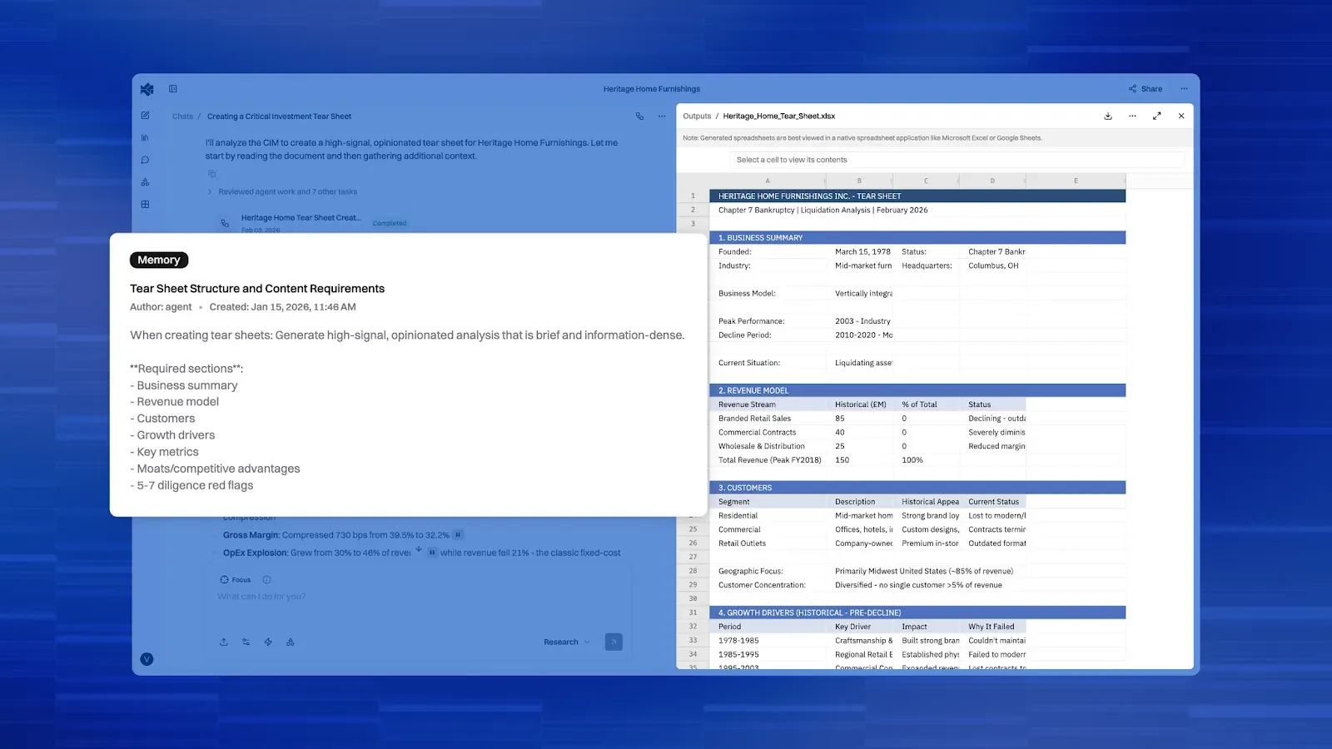The width and height of the screenshot is (1332, 749).
Task: Open the settings sliders icon in composer
Action: (x=246, y=642)
